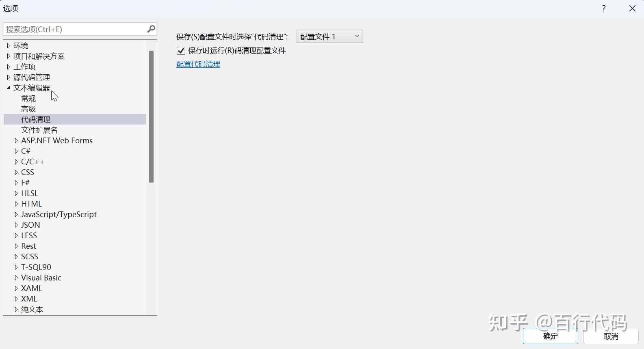Select the 纯文本 label
The height and width of the screenshot is (349, 644).
pyautogui.click(x=32, y=309)
